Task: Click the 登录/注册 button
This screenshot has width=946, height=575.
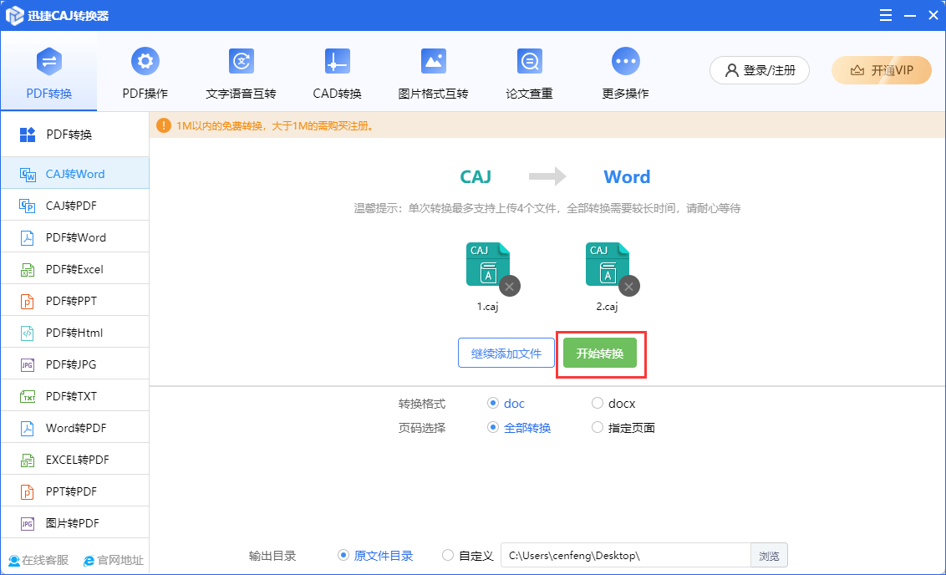Action: click(760, 70)
